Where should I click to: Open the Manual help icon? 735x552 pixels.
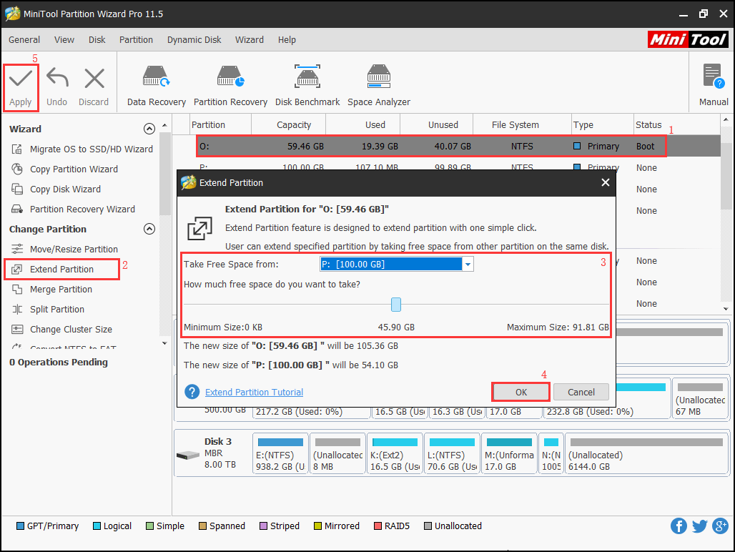[x=714, y=77]
